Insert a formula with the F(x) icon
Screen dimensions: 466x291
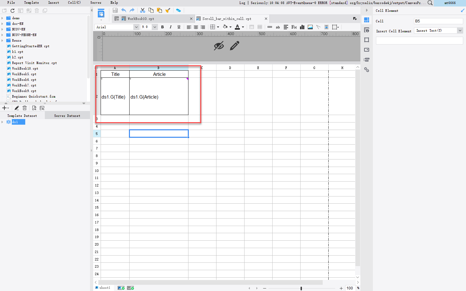click(x=294, y=27)
